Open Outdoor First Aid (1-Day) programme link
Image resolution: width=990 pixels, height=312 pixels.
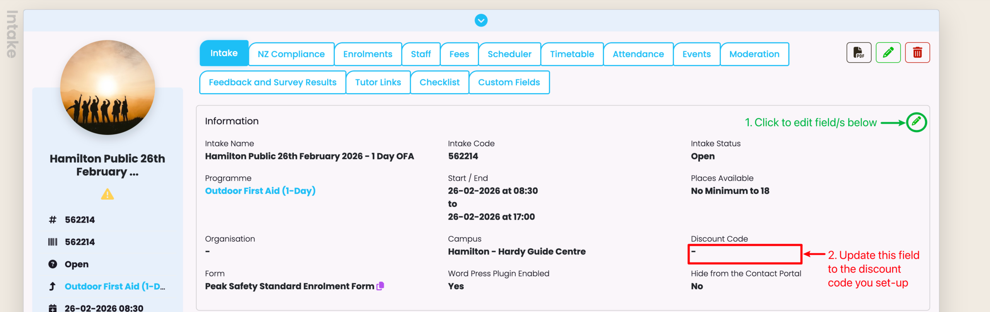point(260,191)
